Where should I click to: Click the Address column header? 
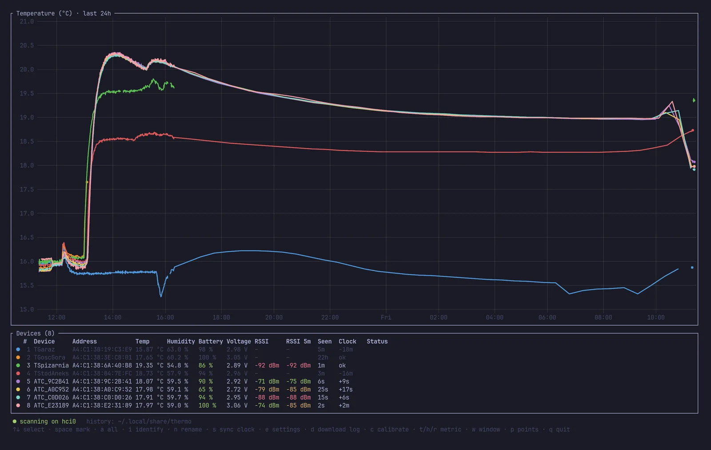[x=84, y=341]
